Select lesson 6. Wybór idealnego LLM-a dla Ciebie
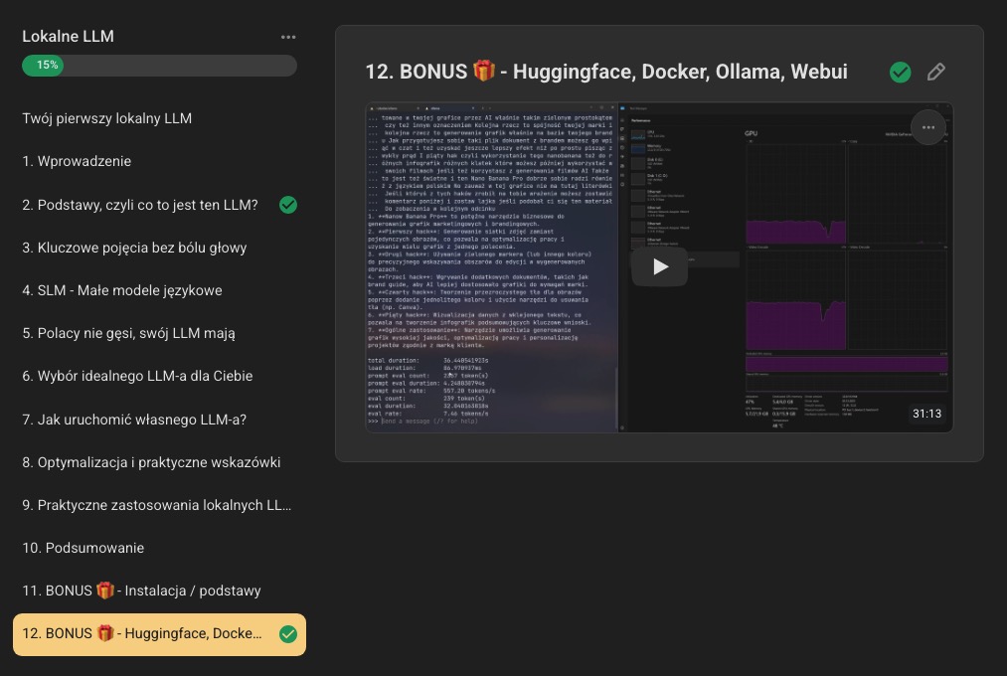 (x=159, y=376)
